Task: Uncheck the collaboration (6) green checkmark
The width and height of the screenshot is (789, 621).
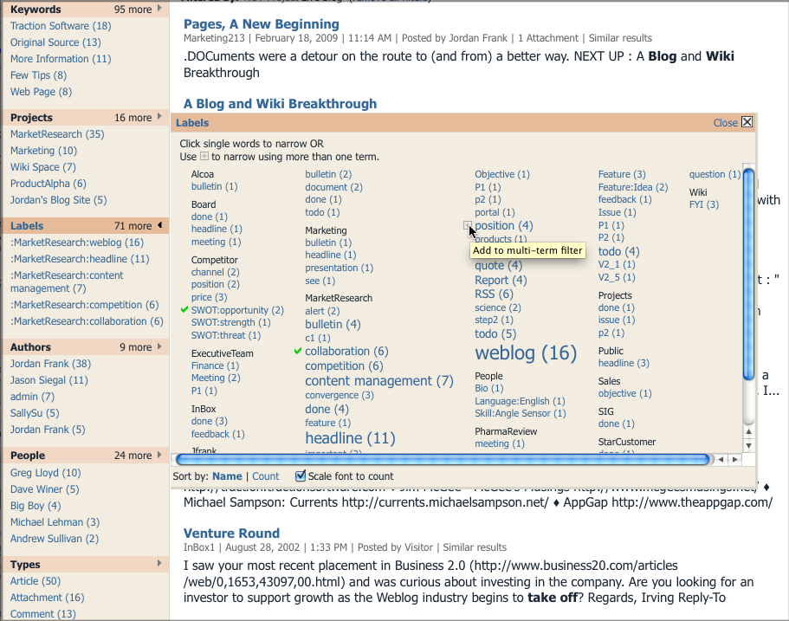Action: (x=298, y=351)
